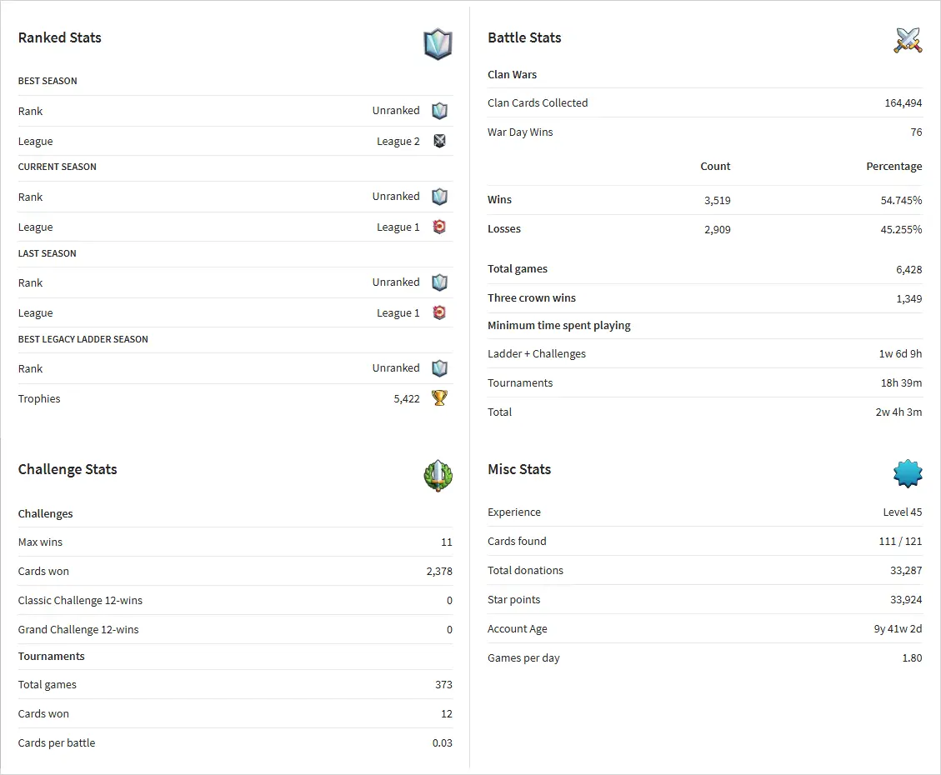
Task: Click the Clan Cards Collected value 164,494
Action: 903,103
